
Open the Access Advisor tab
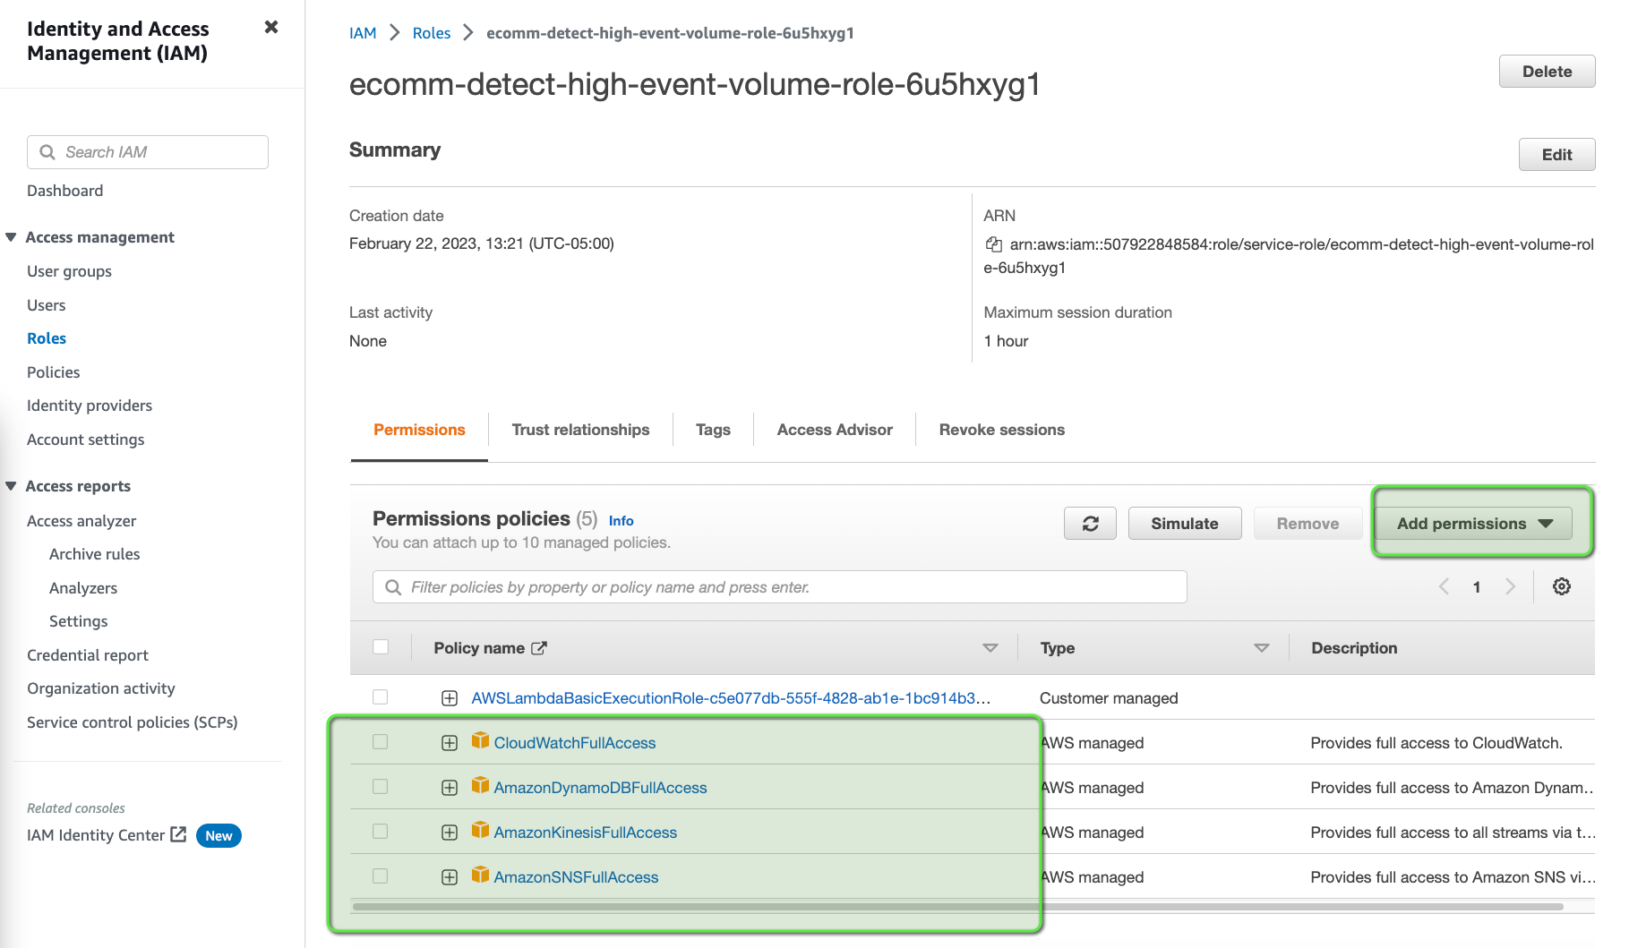coord(834,430)
